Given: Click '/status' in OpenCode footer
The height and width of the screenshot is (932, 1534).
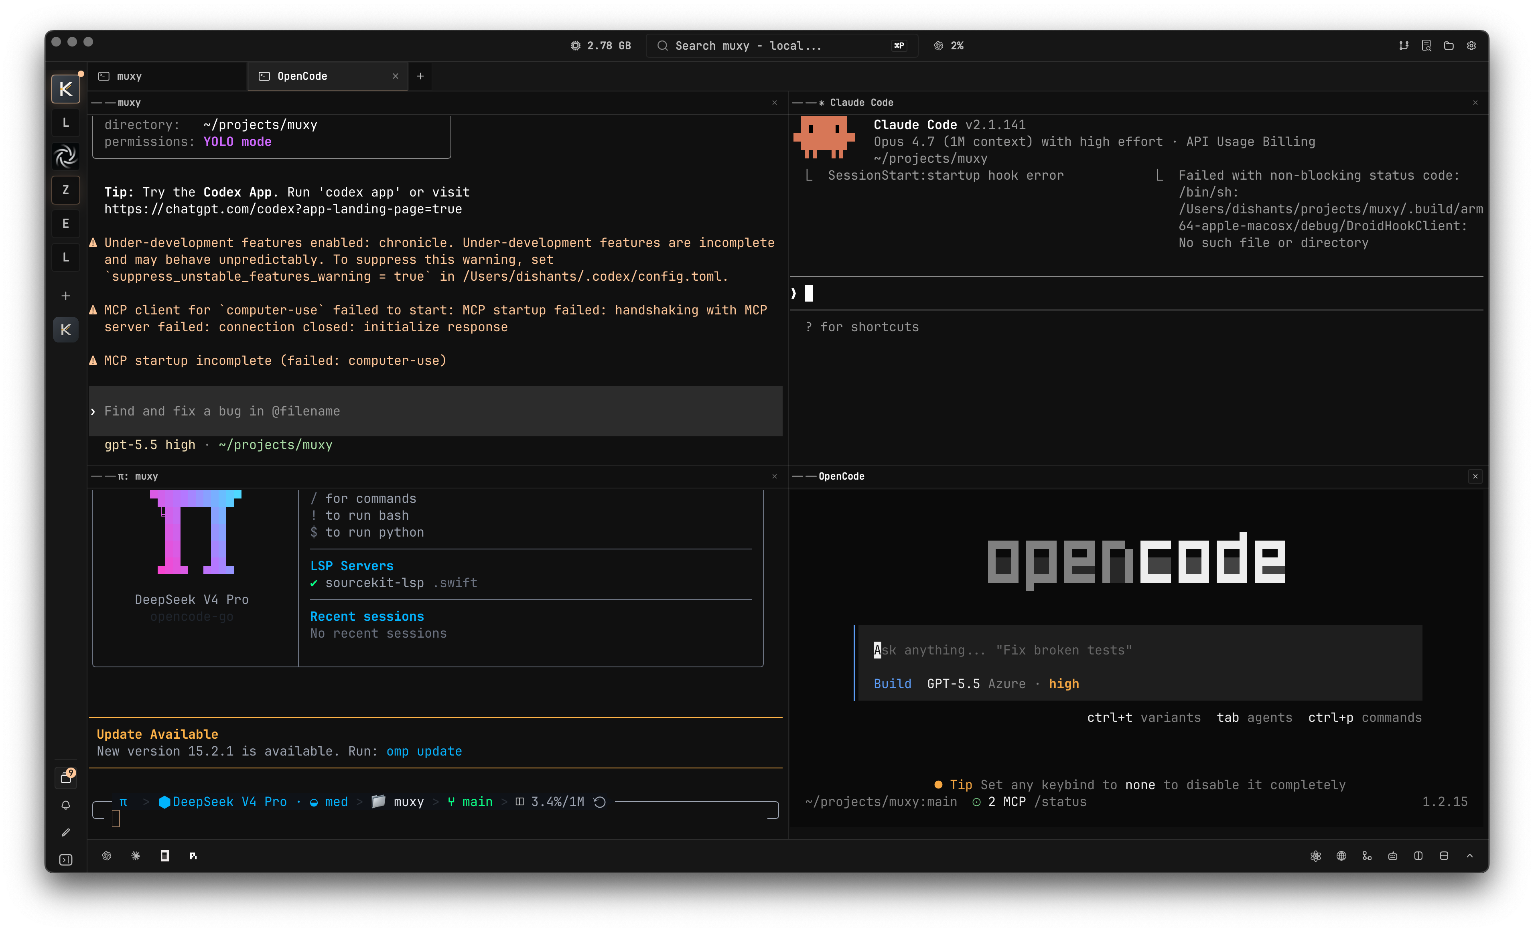Looking at the screenshot, I should tap(1060, 802).
